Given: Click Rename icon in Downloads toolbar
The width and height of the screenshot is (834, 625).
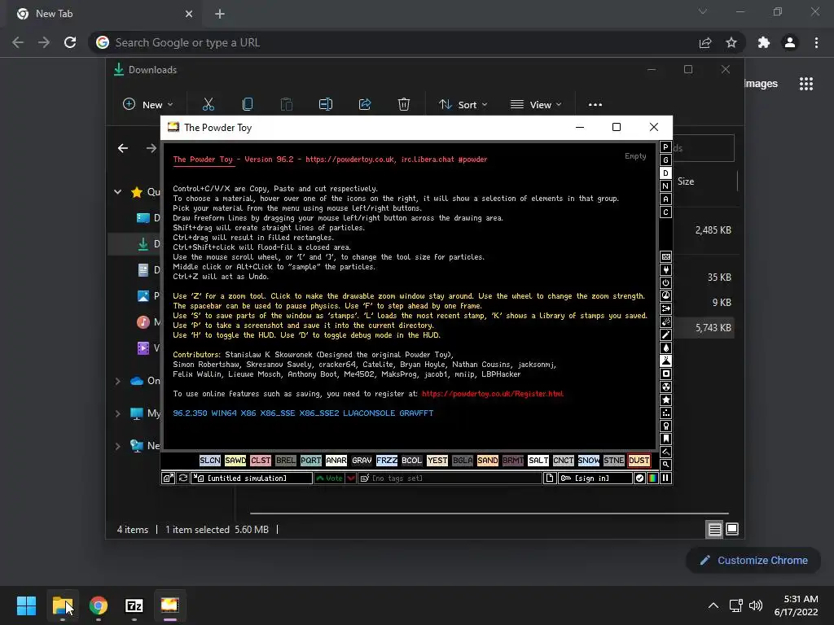Looking at the screenshot, I should tap(326, 105).
